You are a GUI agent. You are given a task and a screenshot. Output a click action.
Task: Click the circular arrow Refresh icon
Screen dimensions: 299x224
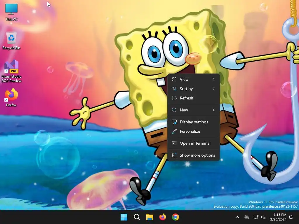(174, 98)
